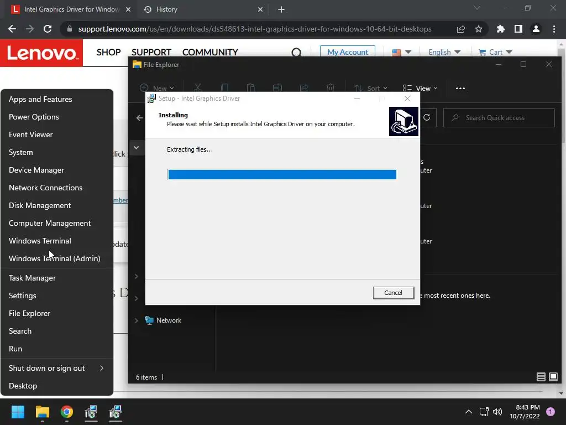Open a new browser tab

[281, 9]
